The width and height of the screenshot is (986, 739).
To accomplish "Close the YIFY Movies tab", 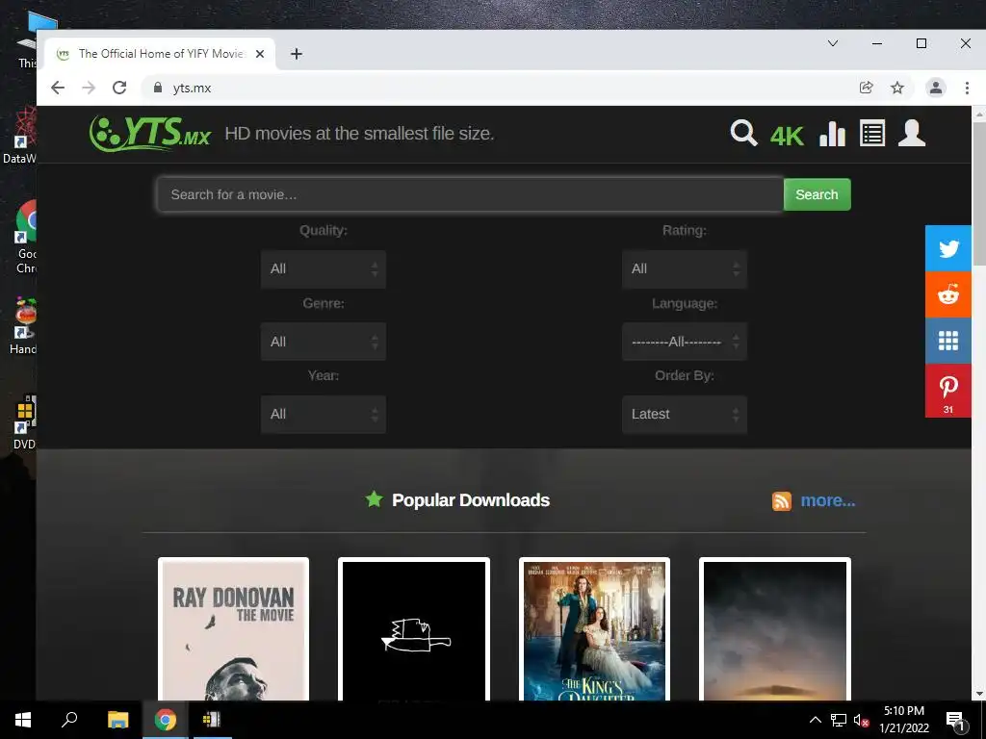I will pos(260,54).
